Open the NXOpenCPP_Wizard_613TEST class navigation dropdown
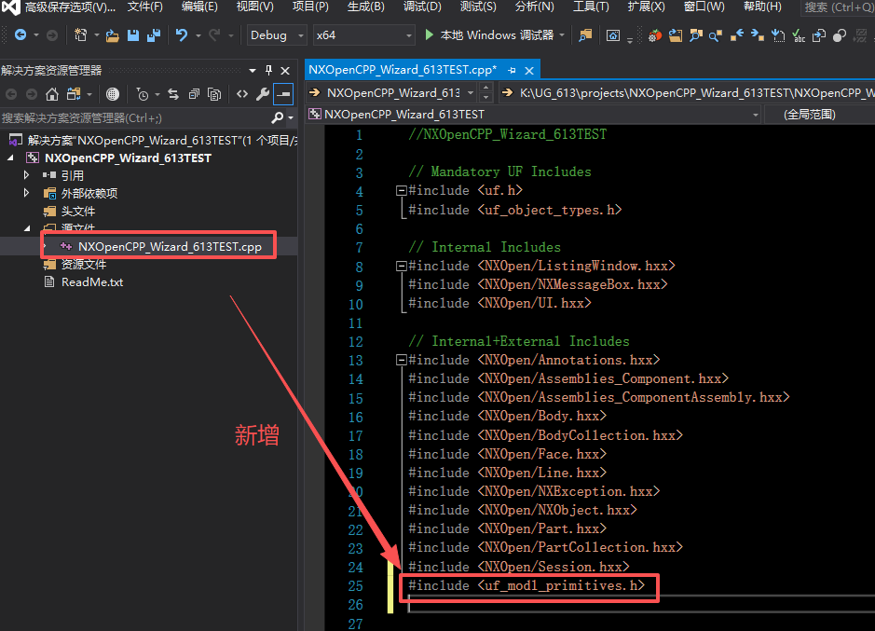 (x=534, y=115)
